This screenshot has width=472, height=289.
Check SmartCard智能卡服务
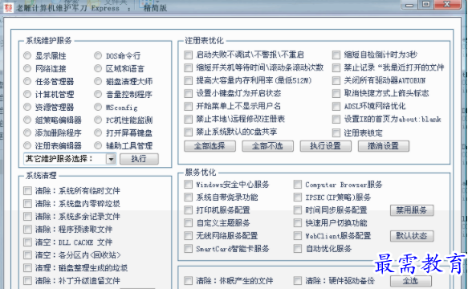pyautogui.click(x=189, y=249)
